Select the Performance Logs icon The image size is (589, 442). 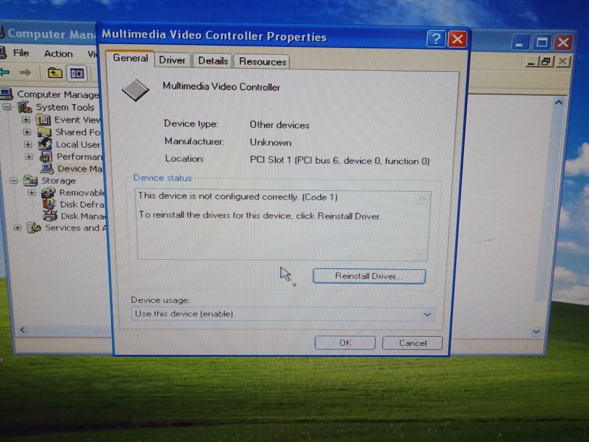tap(46, 157)
